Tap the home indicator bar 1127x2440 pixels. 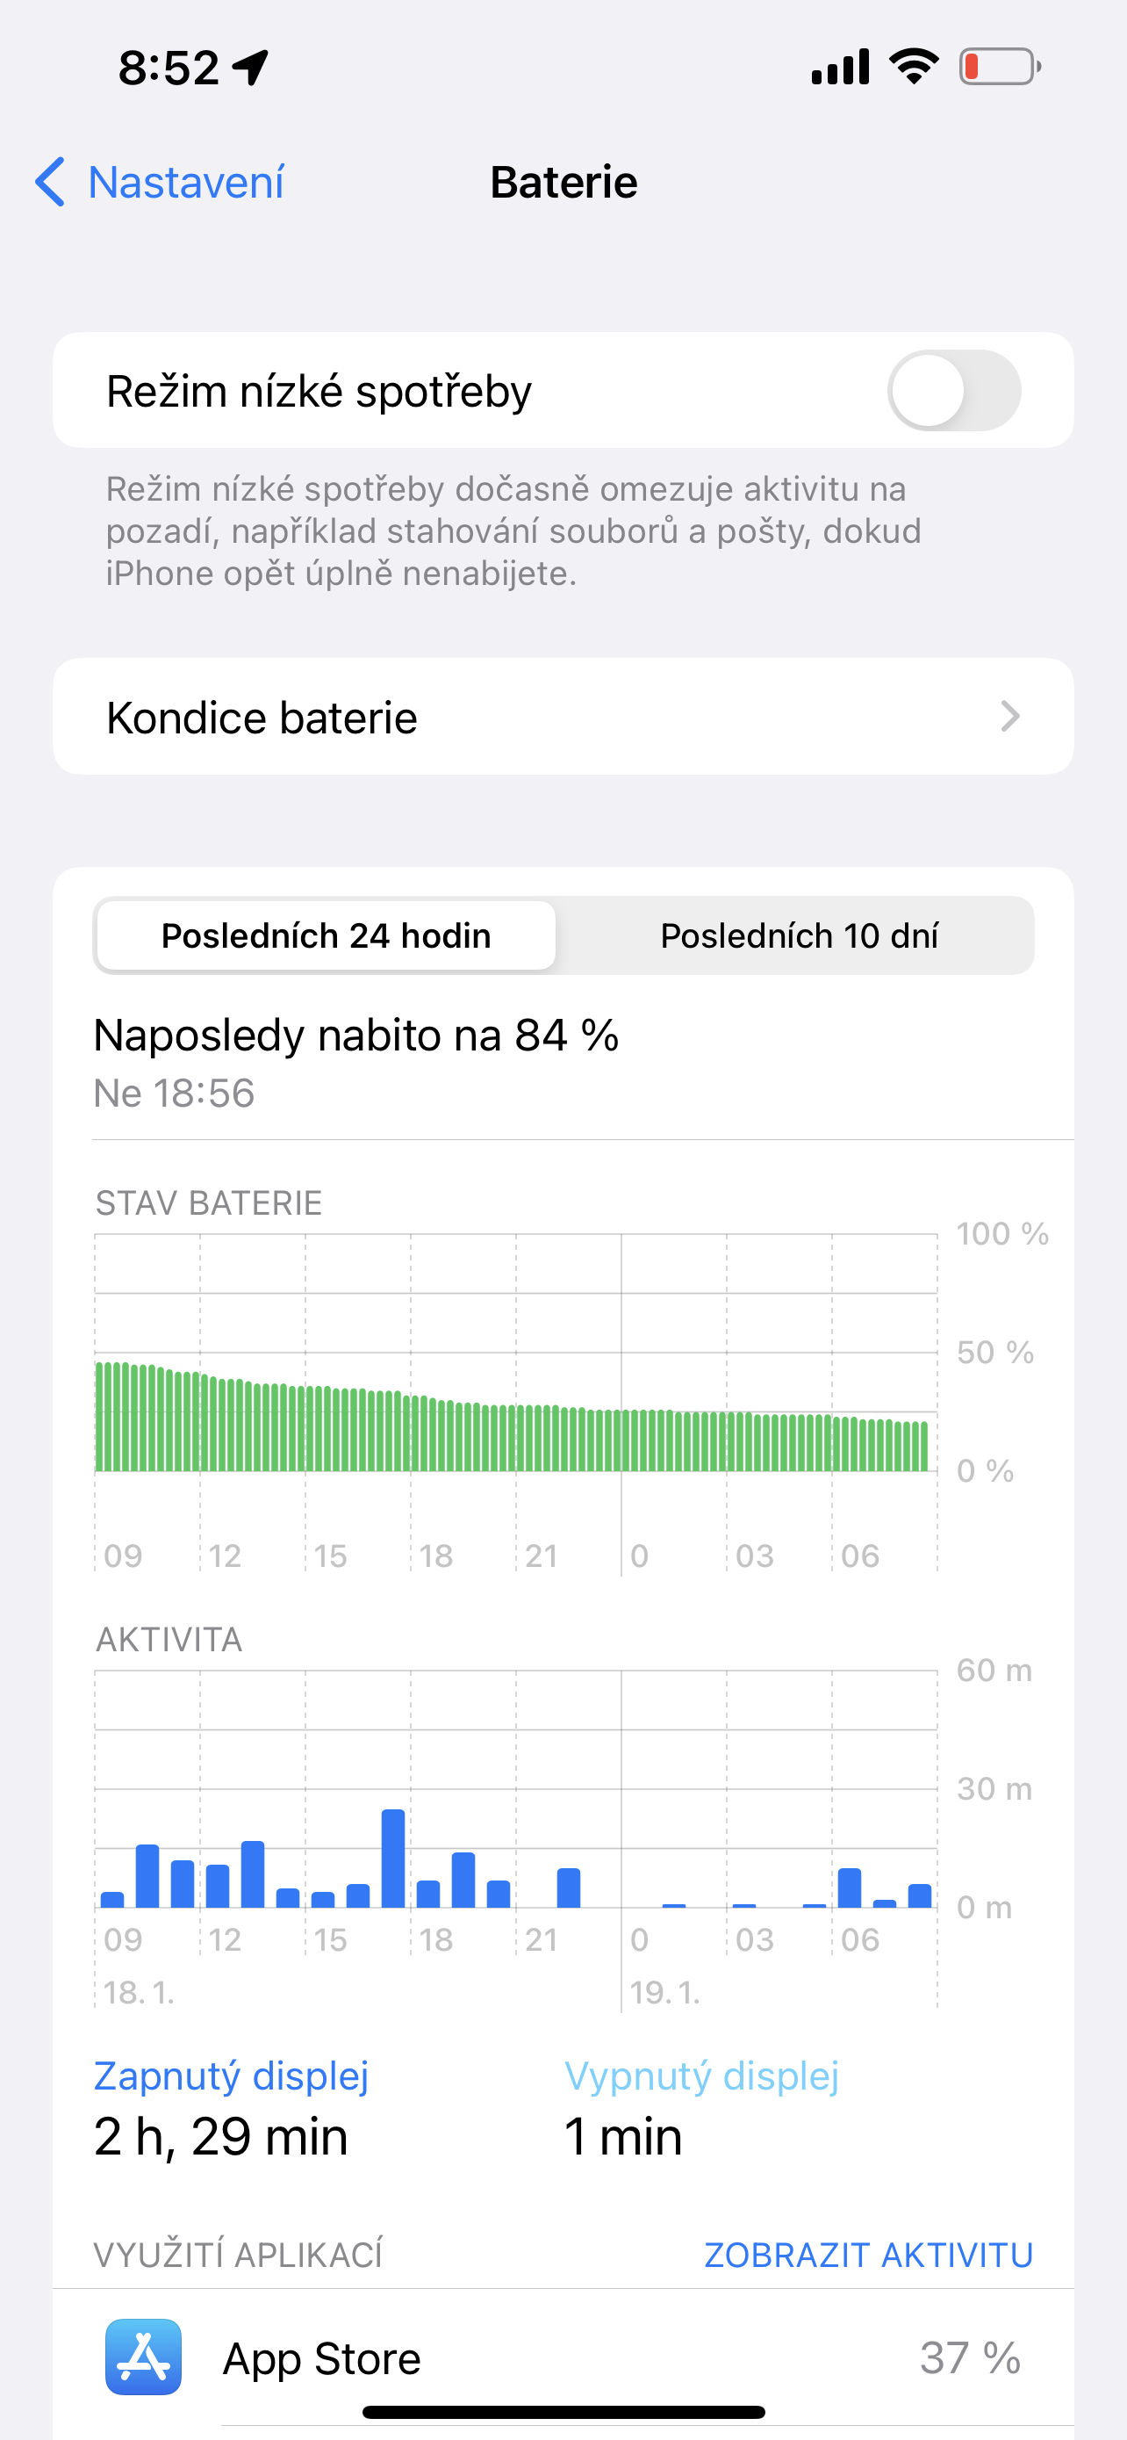point(563,2412)
